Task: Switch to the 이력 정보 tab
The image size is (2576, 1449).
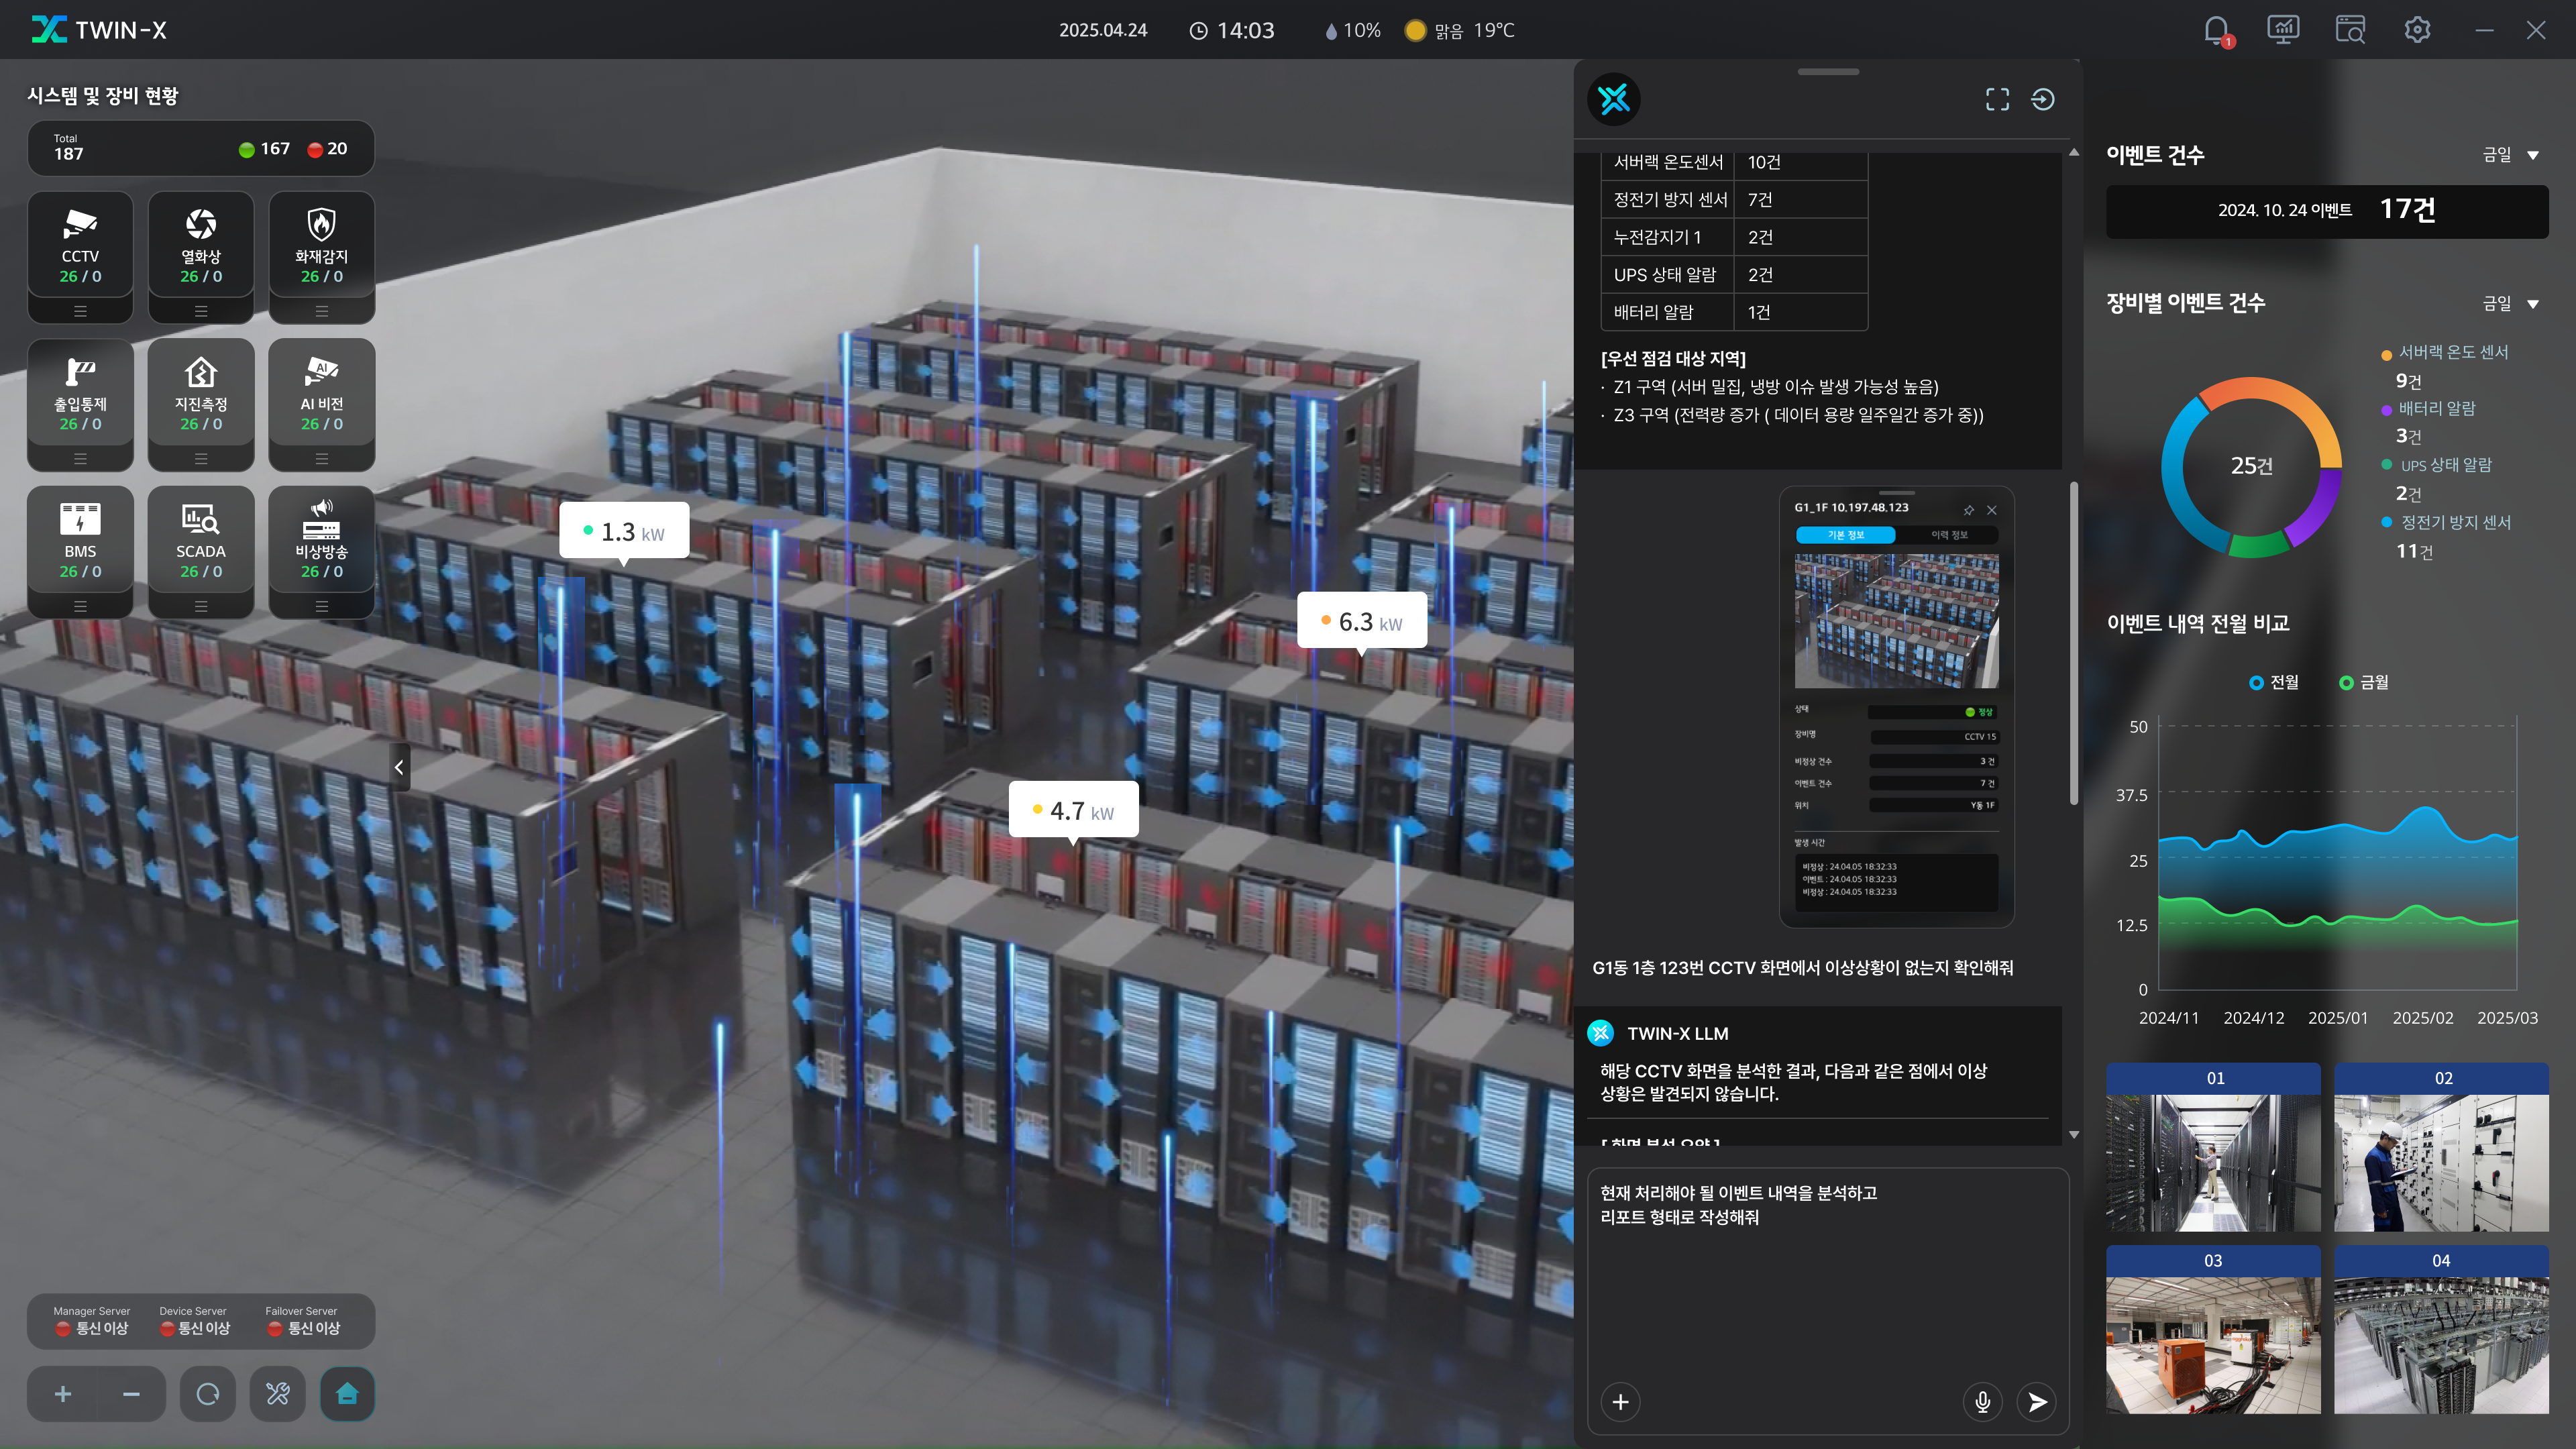Action: [1948, 535]
